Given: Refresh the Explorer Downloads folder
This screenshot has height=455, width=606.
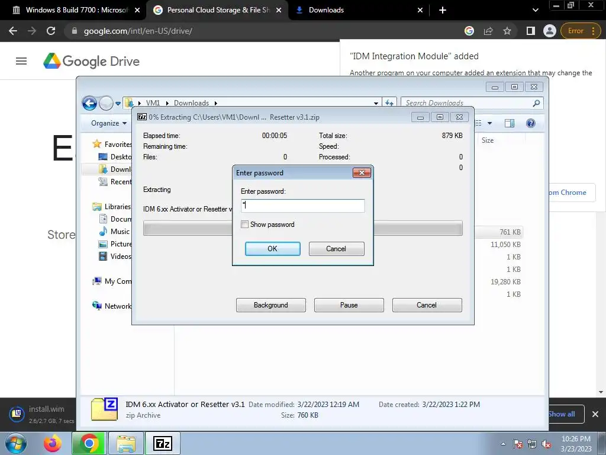Looking at the screenshot, I should 389,103.
